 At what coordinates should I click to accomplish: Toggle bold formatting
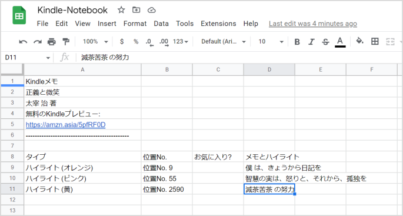coord(297,42)
